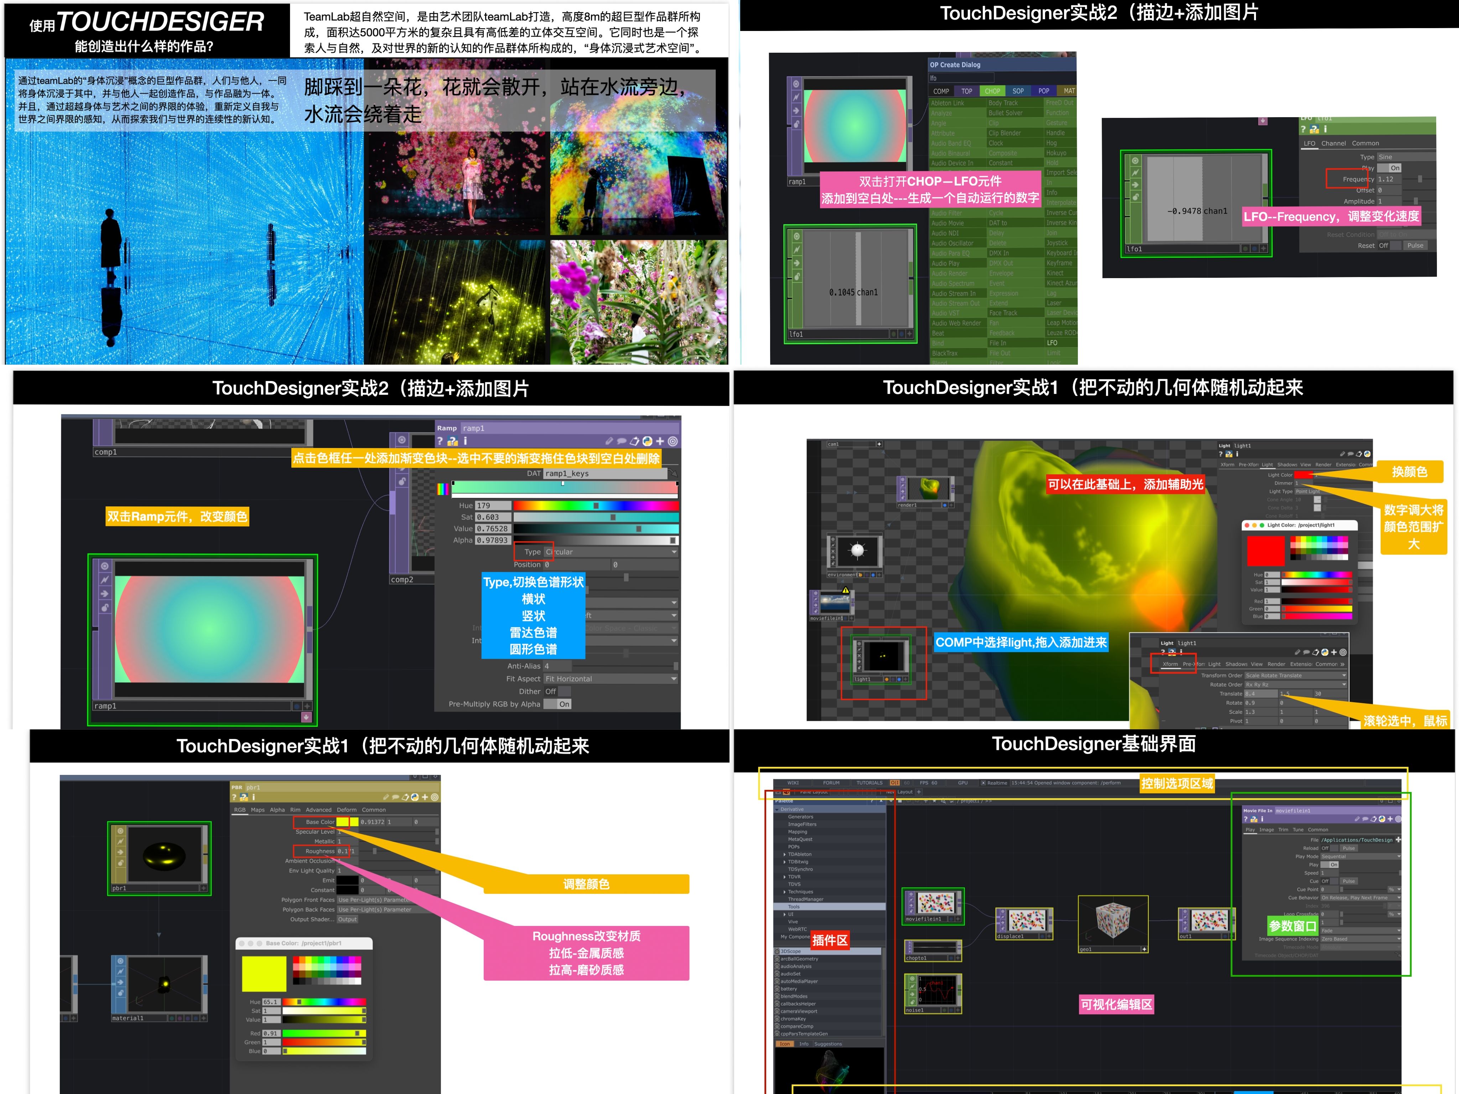
Task: Expand the TDAbleton folder in Palette
Action: [x=784, y=854]
